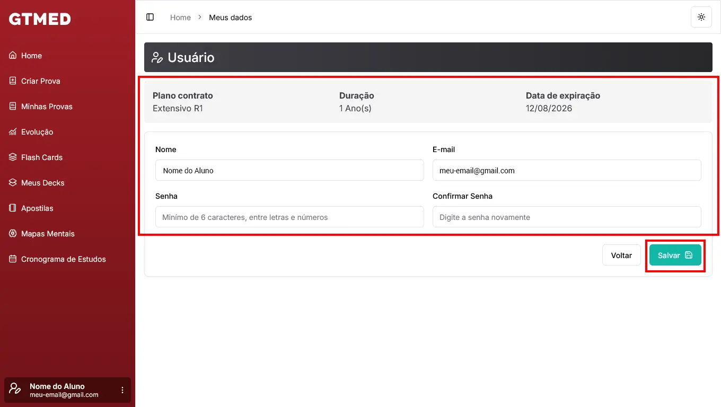Image resolution: width=721 pixels, height=407 pixels.
Task: Go to Home breadcrumb link
Action: point(180,17)
